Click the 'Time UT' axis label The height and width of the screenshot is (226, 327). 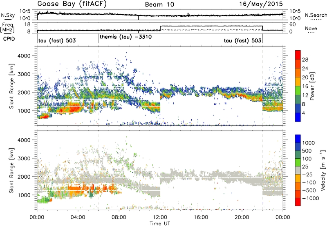160,223
